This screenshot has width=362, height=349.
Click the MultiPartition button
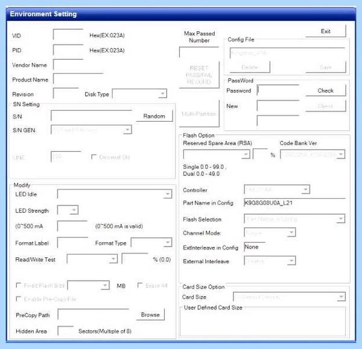(199, 114)
